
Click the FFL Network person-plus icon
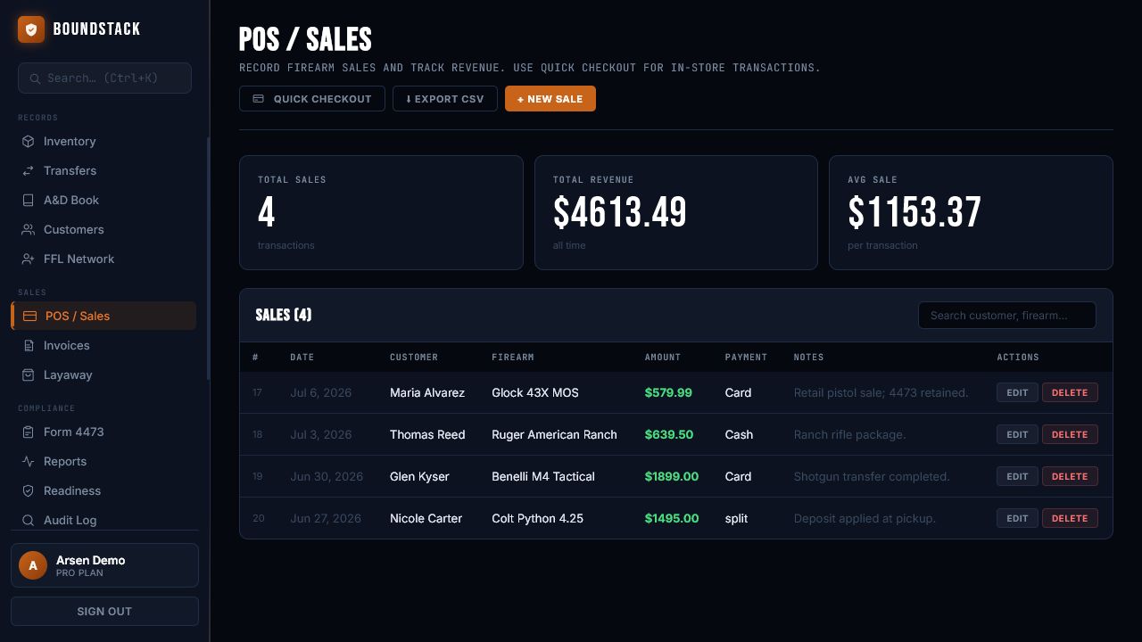[29, 259]
